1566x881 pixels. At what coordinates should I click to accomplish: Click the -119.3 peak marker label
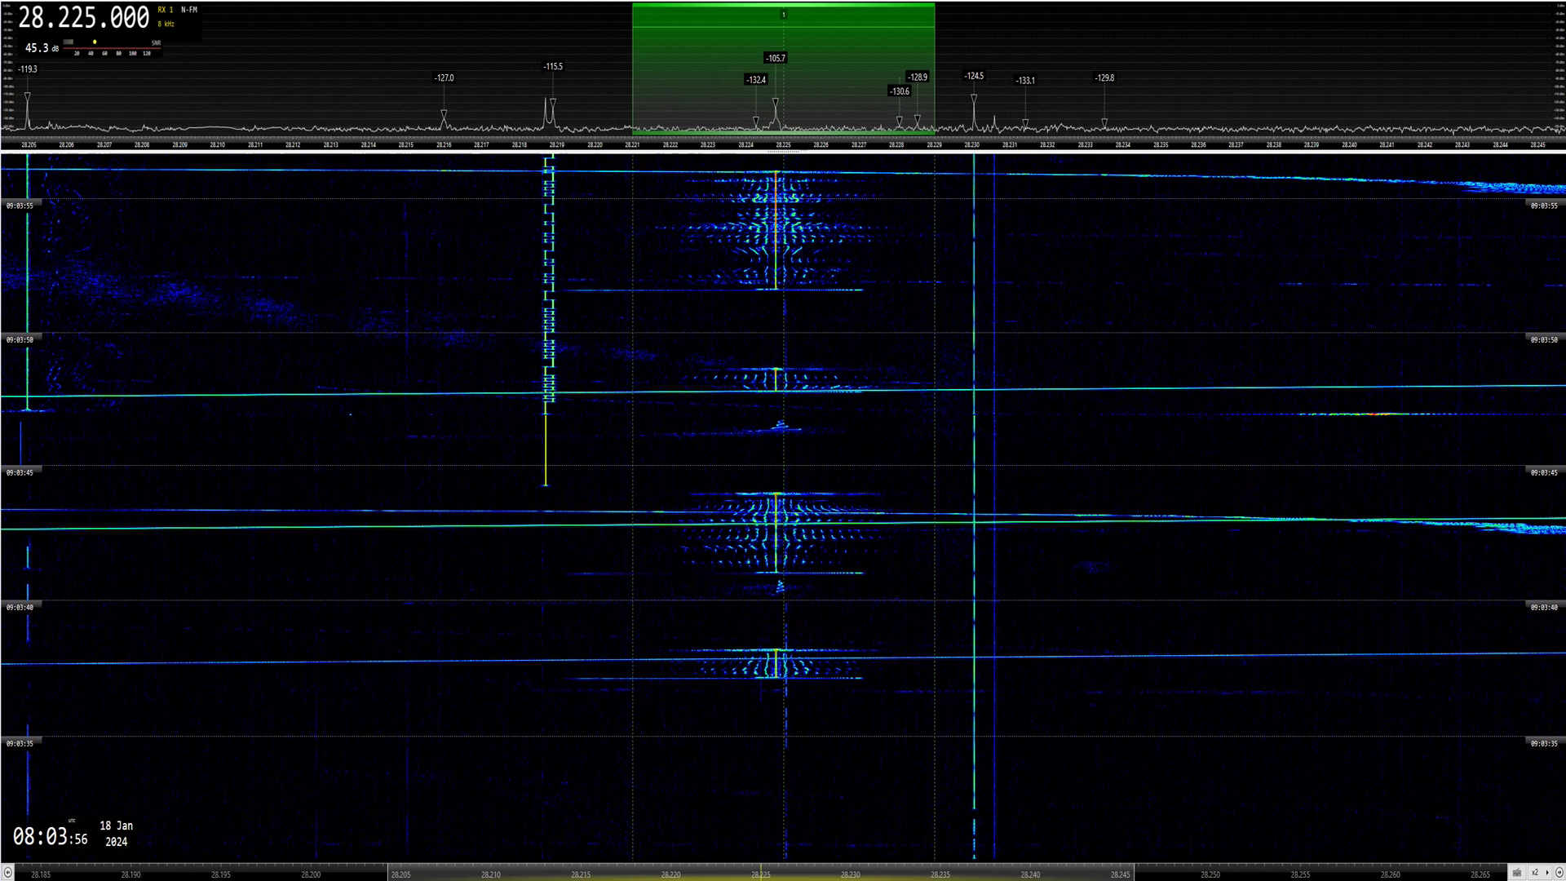[x=28, y=69]
